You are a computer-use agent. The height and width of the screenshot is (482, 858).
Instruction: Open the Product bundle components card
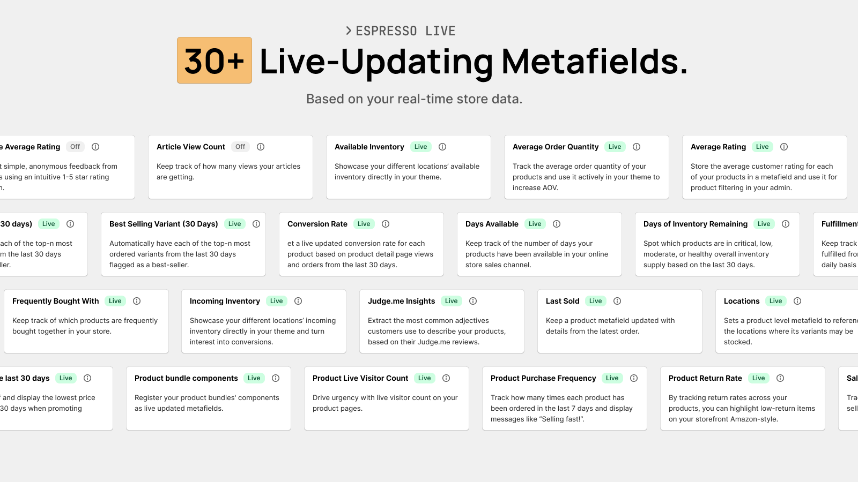[x=209, y=398]
